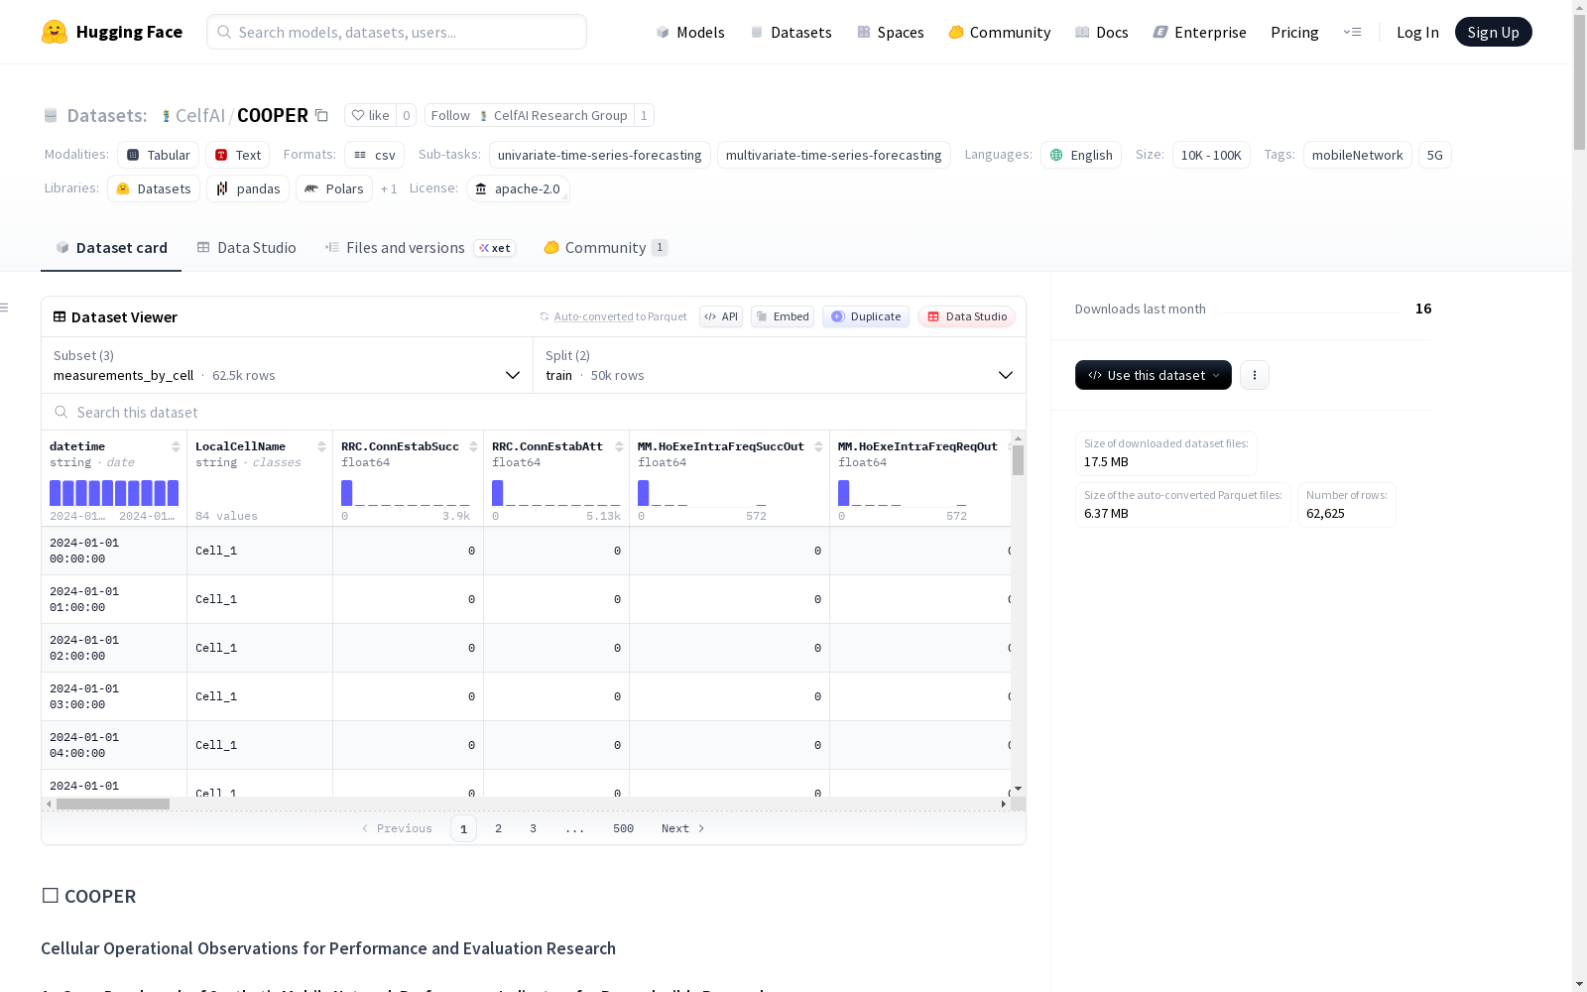Click the xet badge
1587x992 pixels.
495,248
